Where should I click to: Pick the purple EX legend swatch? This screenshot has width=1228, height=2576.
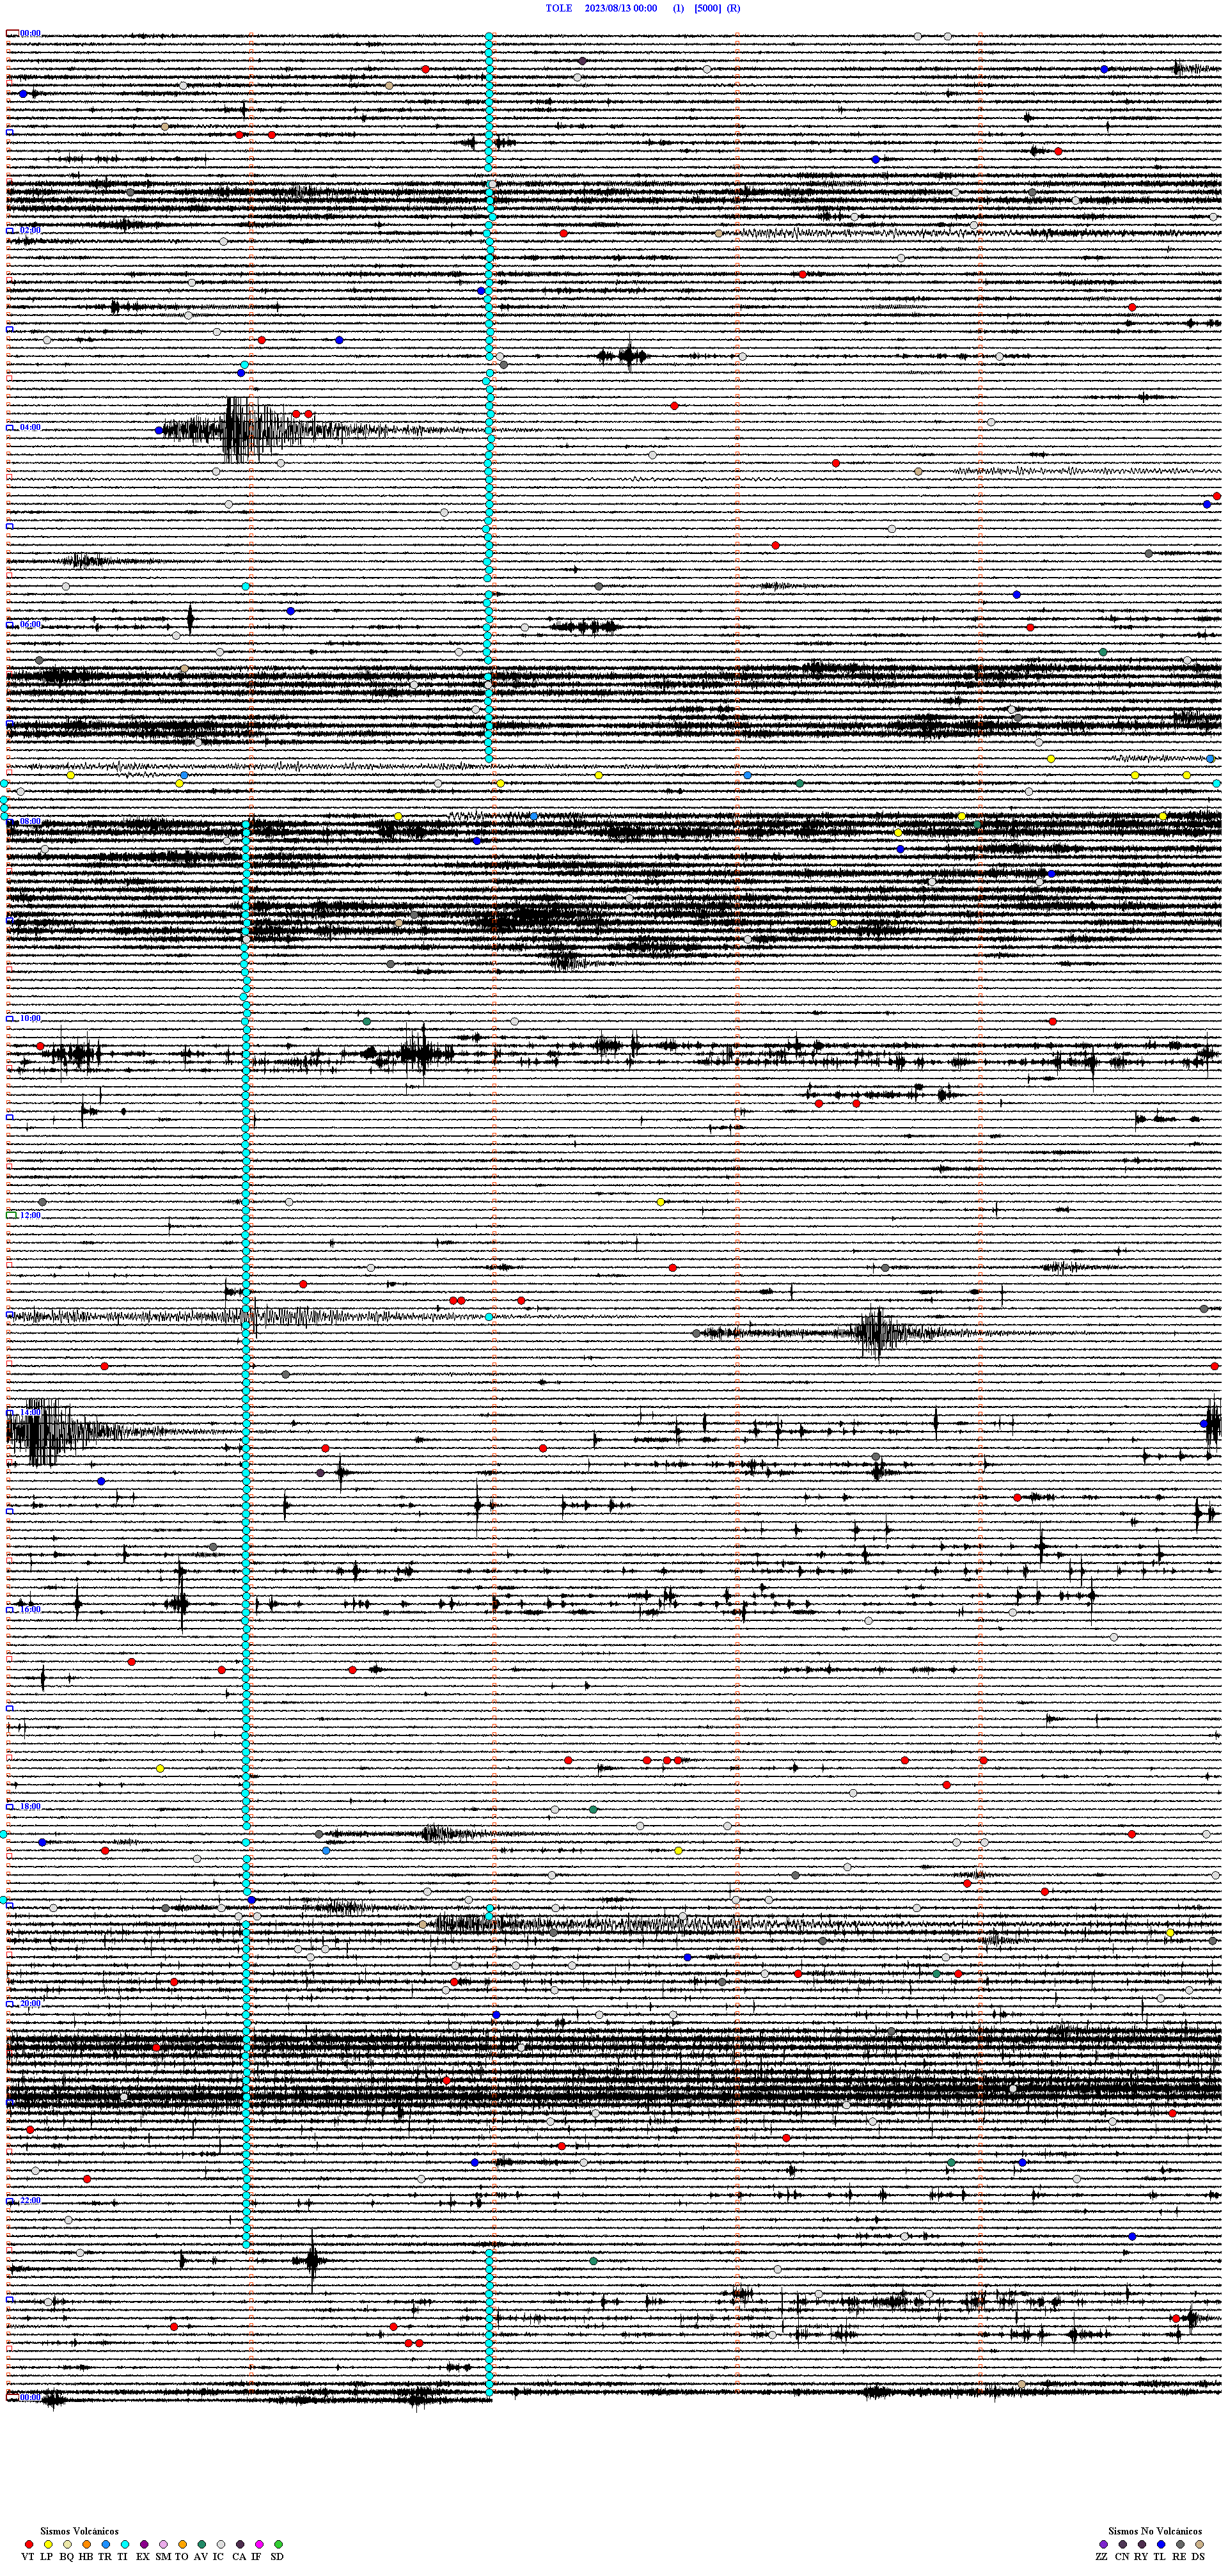coord(144,2544)
